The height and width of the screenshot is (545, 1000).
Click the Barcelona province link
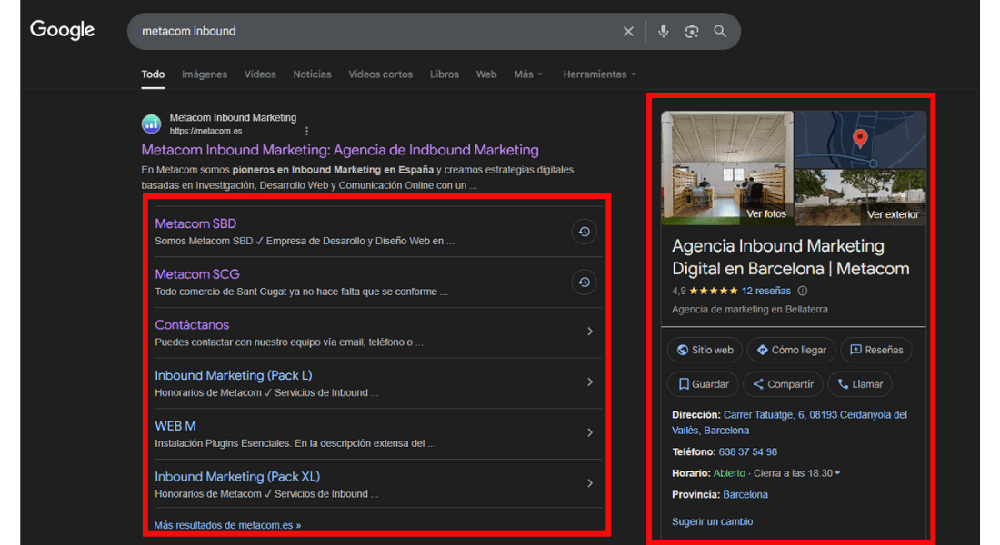(745, 495)
